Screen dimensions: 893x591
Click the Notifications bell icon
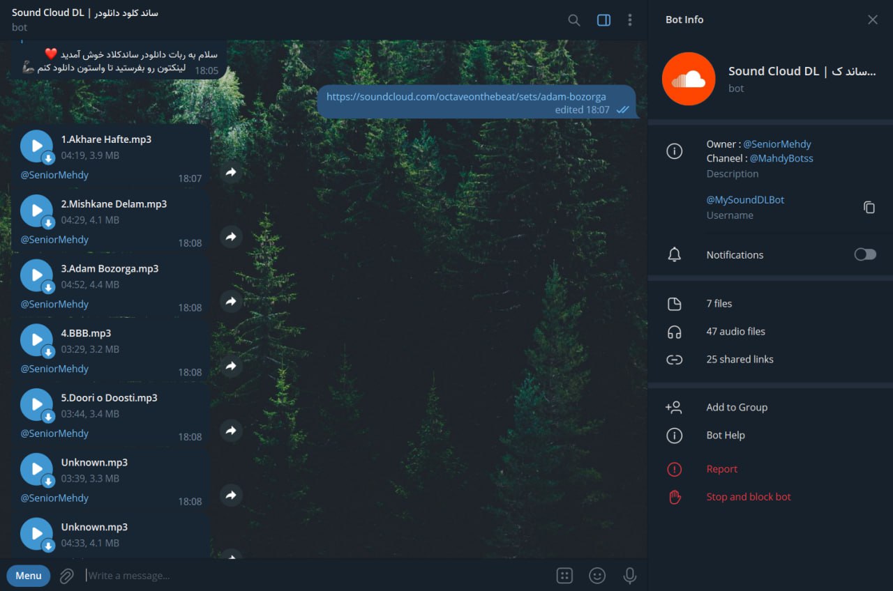[x=674, y=254]
